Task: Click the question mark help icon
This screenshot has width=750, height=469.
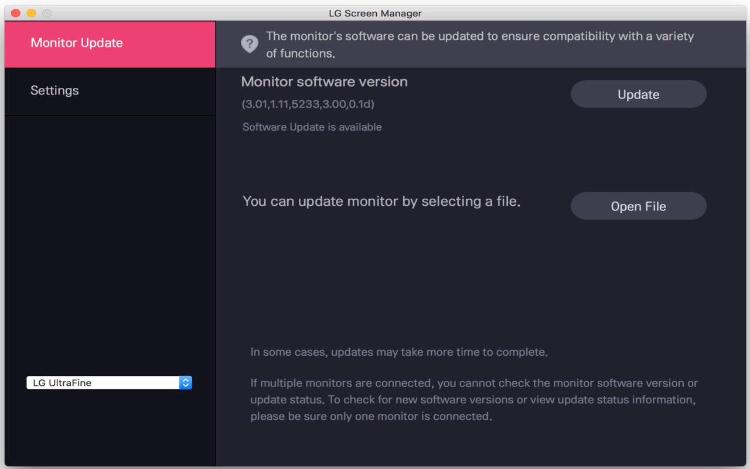Action: click(x=250, y=44)
